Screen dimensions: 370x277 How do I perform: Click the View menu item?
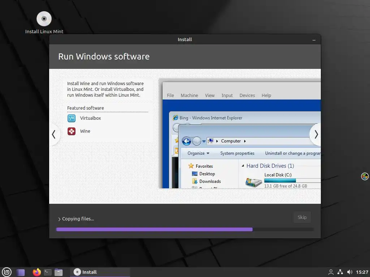210,95
